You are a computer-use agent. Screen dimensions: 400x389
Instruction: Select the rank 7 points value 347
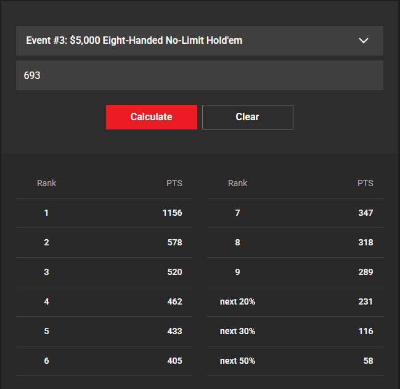tap(365, 213)
